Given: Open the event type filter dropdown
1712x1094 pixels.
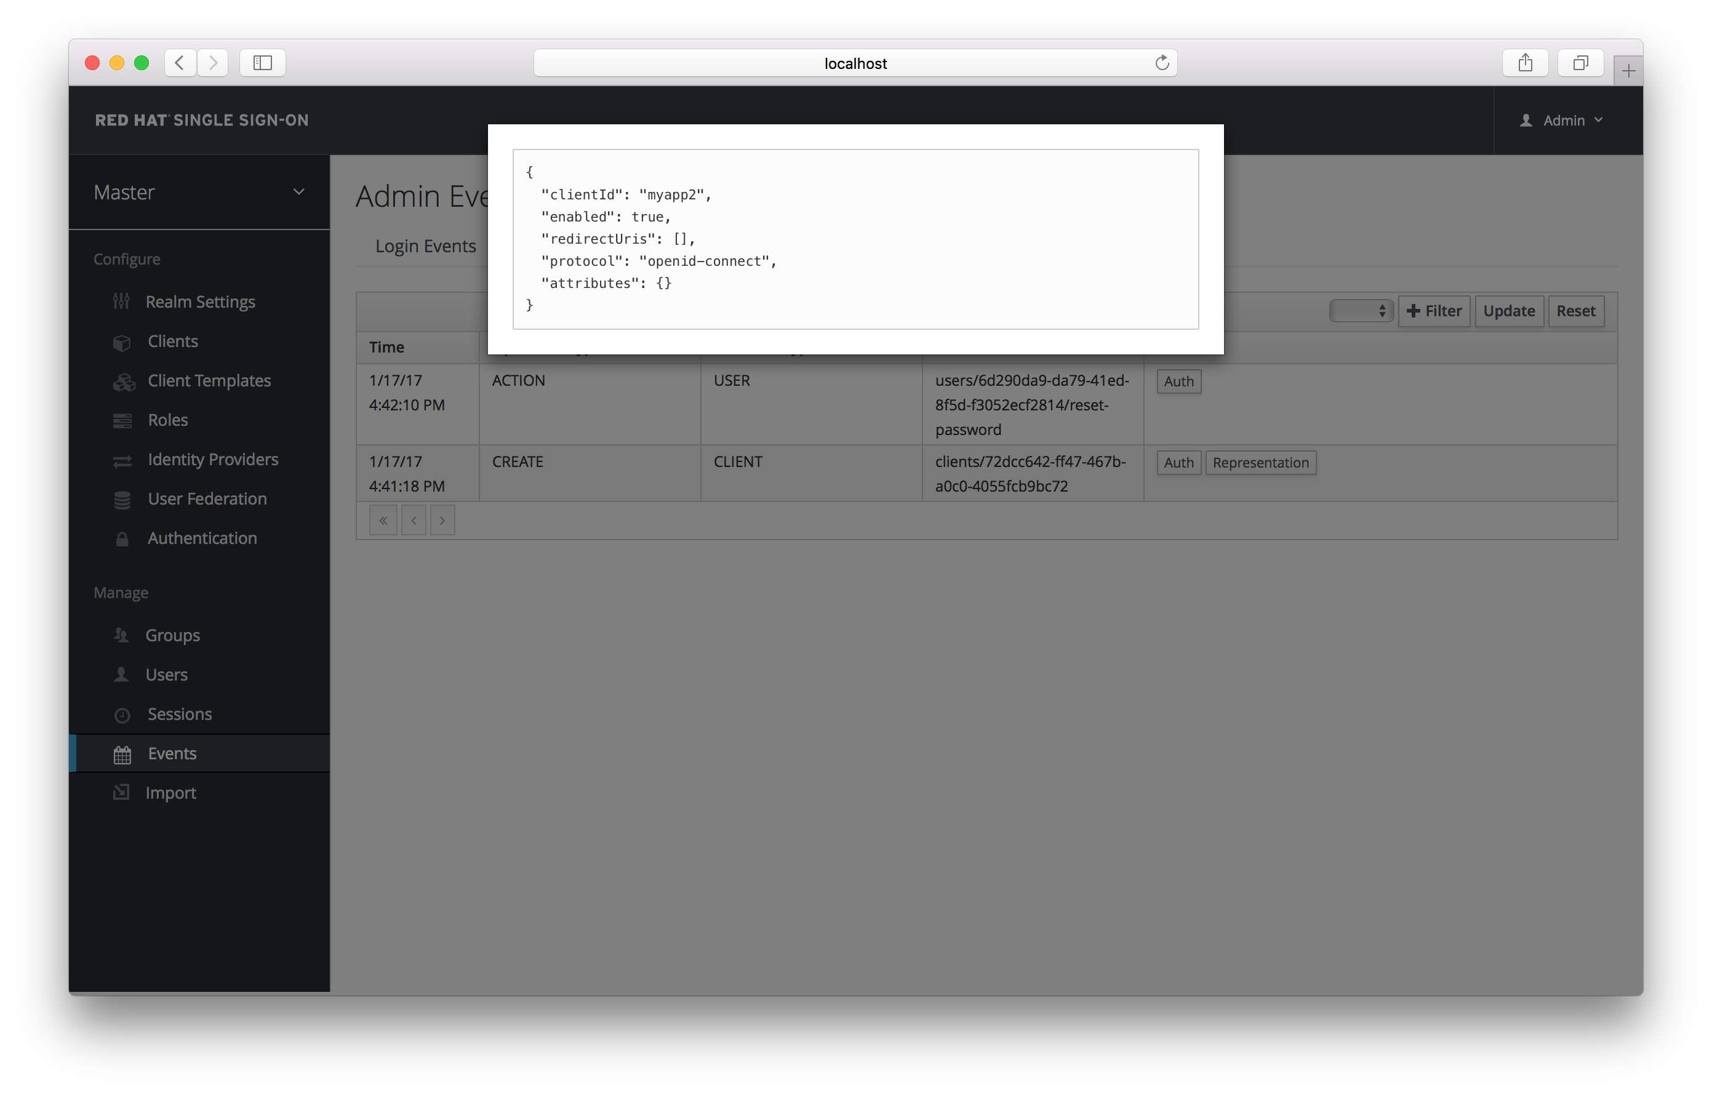Looking at the screenshot, I should tap(1360, 311).
